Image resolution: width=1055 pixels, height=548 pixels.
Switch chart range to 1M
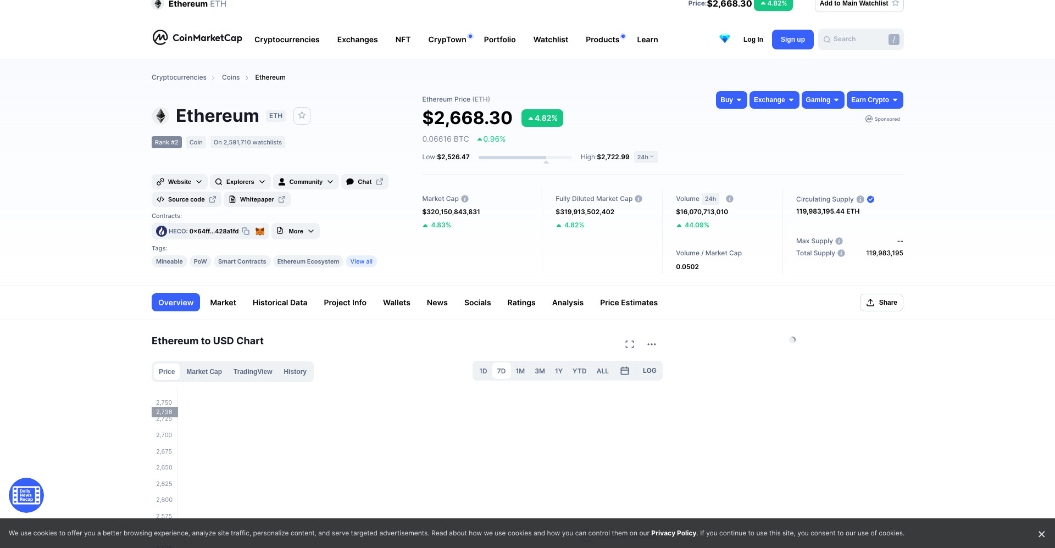(520, 371)
